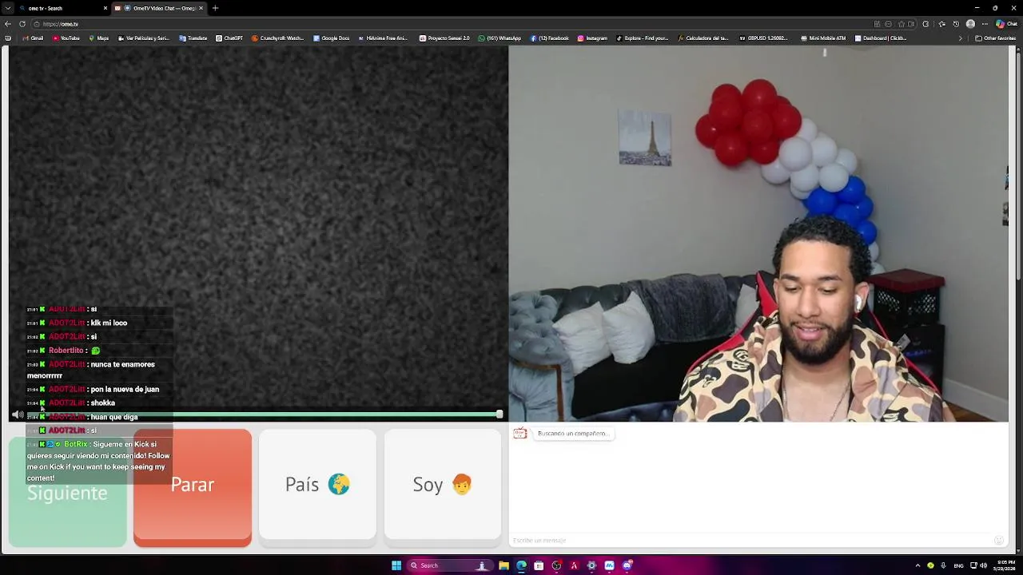Image resolution: width=1023 pixels, height=575 pixels.
Task: Open the tab actions dropdown menu
Action: point(8,8)
